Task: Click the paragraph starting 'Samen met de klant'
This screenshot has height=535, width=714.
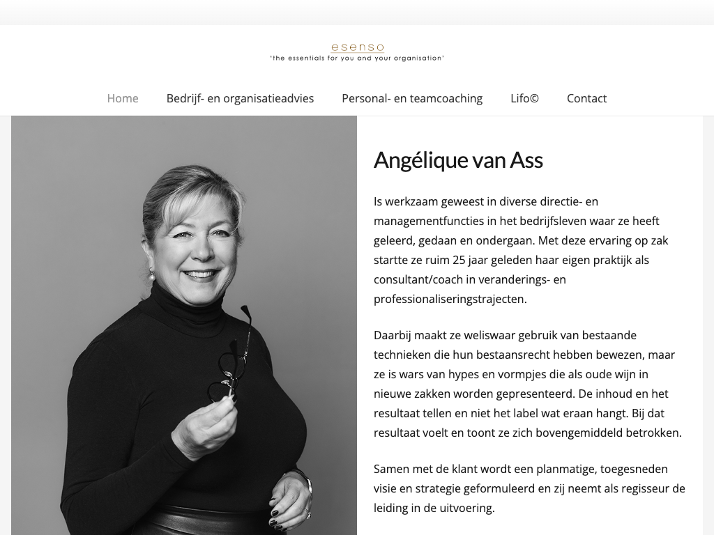Action: click(x=530, y=488)
